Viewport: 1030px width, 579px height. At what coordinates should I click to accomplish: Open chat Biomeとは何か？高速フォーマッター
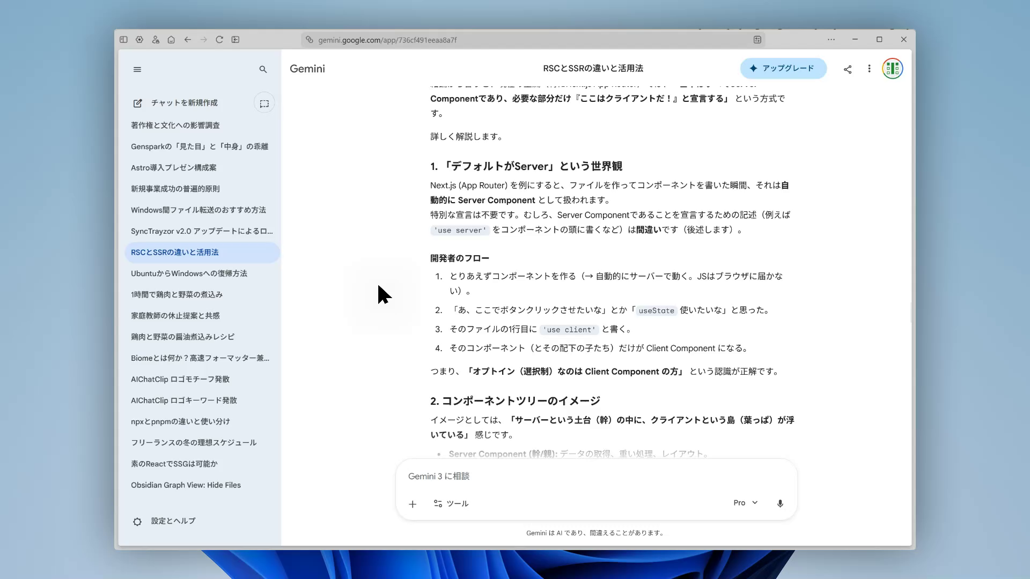pos(202,358)
